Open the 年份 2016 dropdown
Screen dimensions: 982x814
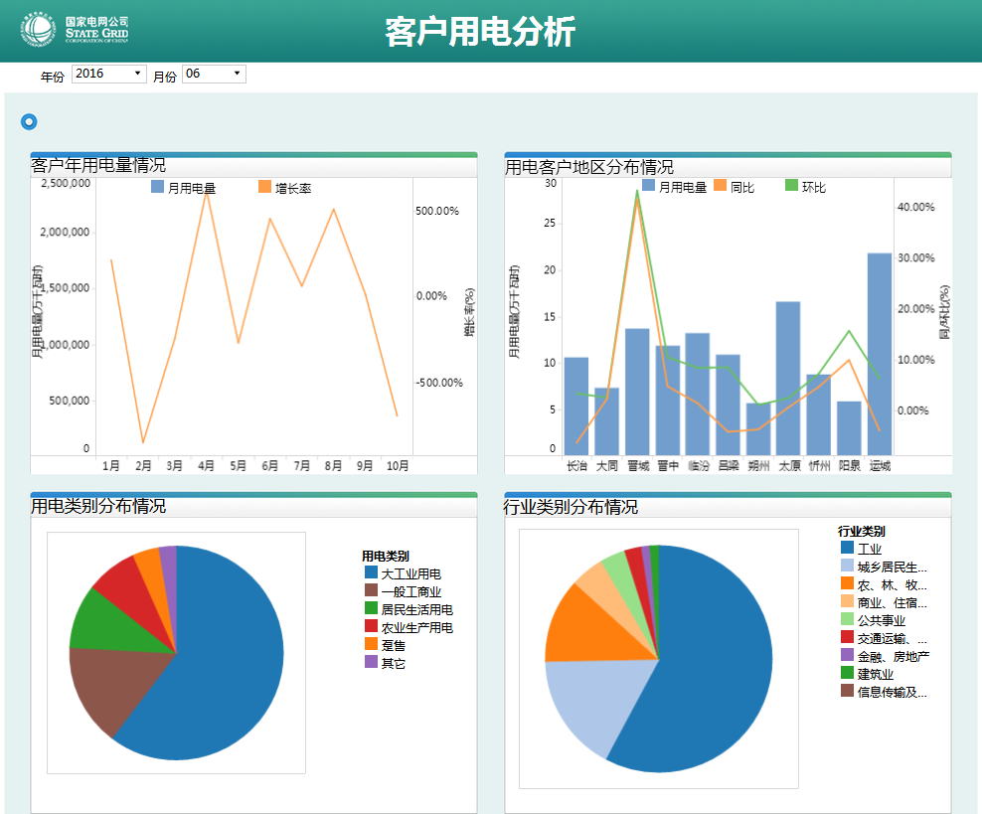[109, 75]
